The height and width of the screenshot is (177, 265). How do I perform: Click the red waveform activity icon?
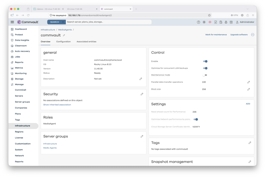tap(210, 22)
